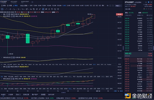Select the parallel channel drawing tool

click(x=10, y=9)
